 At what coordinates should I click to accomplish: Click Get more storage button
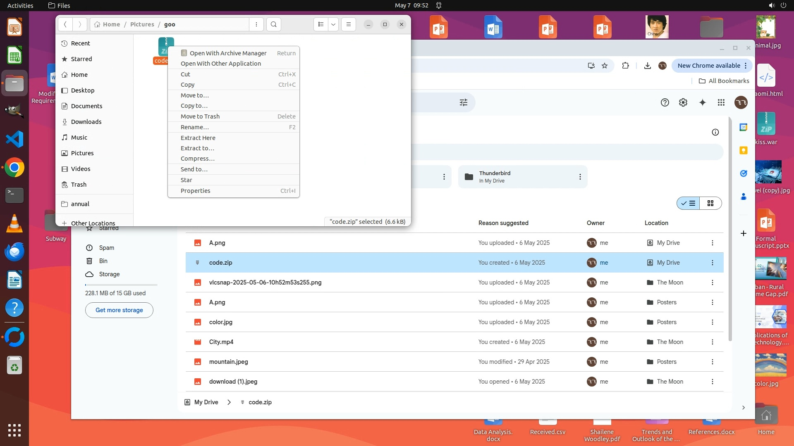119,310
